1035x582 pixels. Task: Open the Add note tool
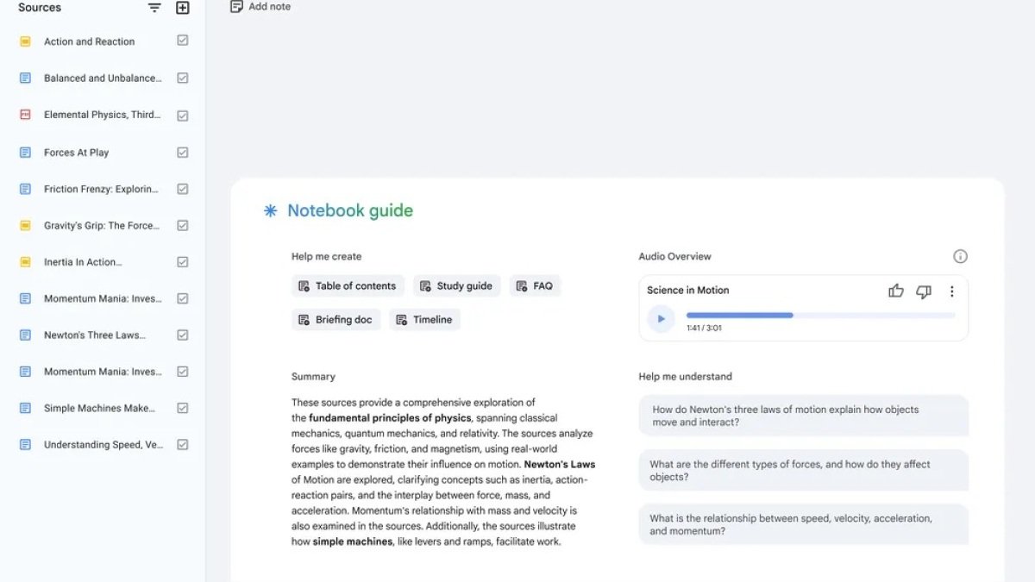pos(260,6)
